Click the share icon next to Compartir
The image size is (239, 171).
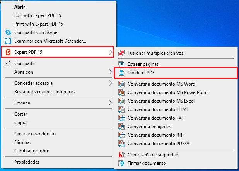coord(8,63)
